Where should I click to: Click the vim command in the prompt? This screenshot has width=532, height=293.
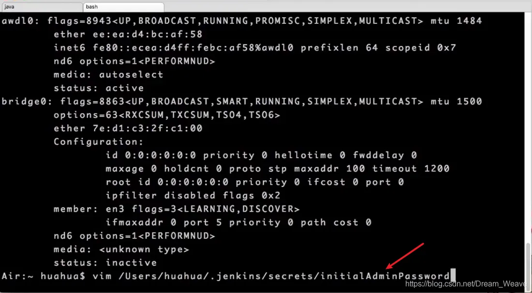[102, 276]
